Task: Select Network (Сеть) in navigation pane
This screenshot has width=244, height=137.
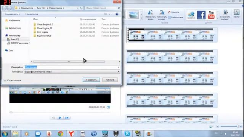Action: click(x=9, y=51)
